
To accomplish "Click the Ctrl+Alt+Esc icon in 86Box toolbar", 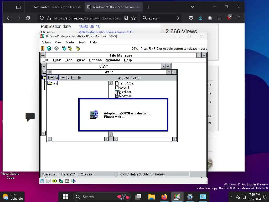I will click(x=70, y=48).
